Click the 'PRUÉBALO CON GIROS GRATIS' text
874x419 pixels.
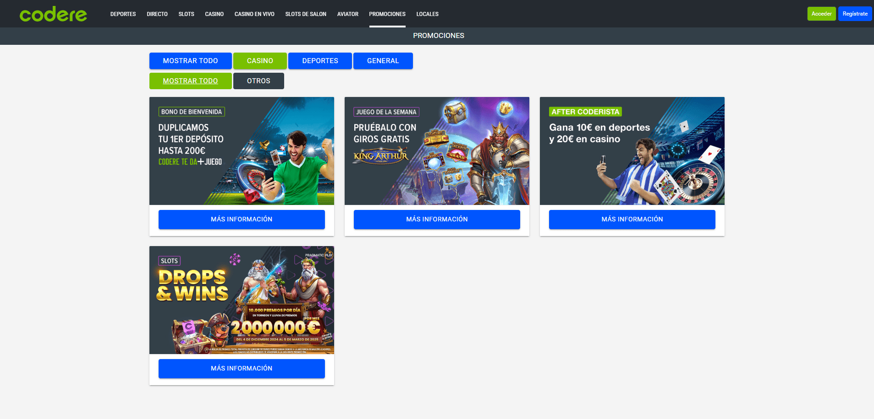(385, 133)
